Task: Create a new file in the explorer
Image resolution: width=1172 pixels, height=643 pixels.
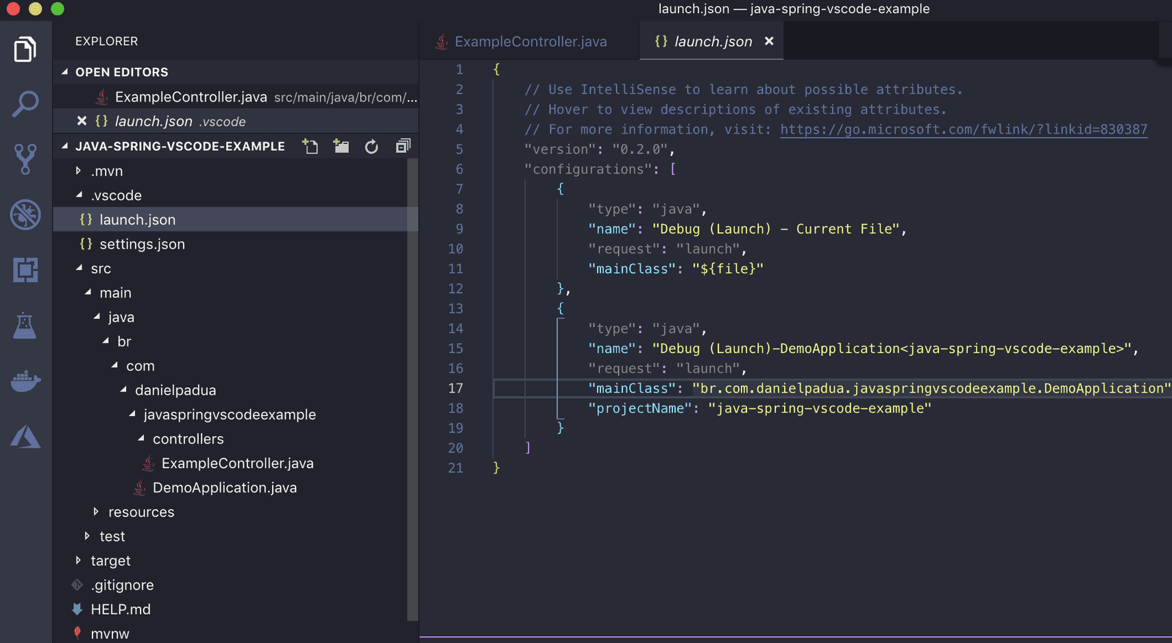Action: point(310,146)
